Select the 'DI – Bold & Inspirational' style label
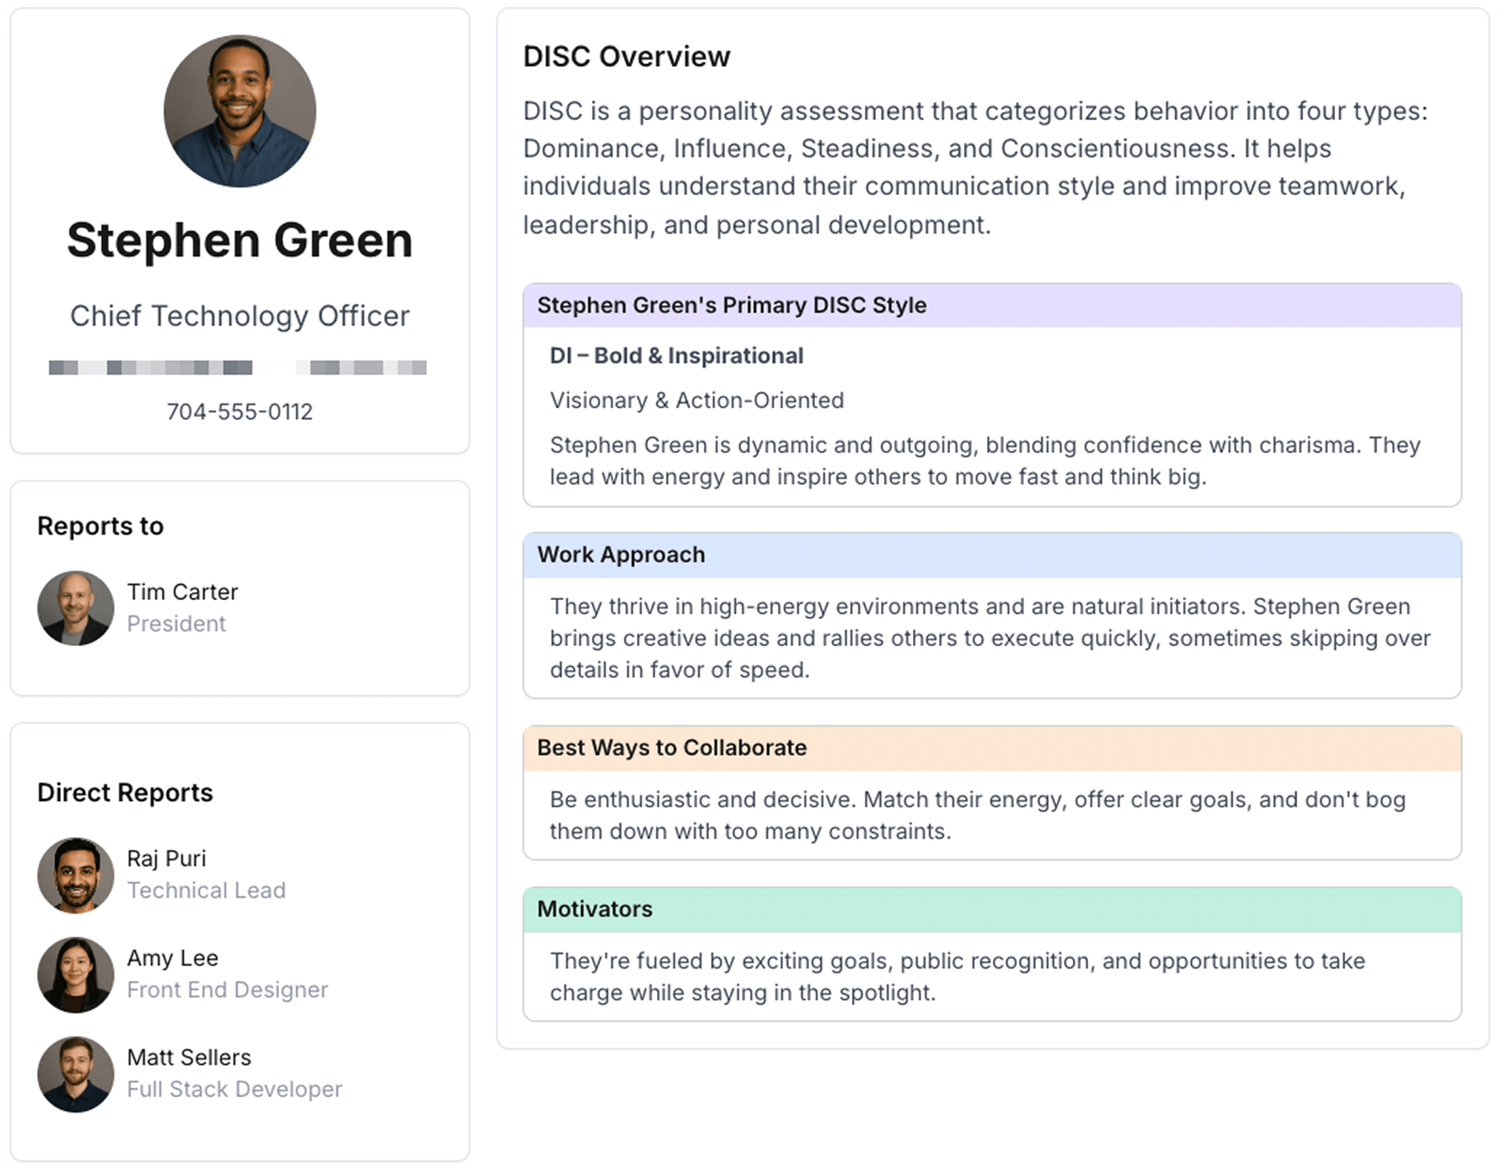Screen dimensions: 1499x1172 pos(676,356)
